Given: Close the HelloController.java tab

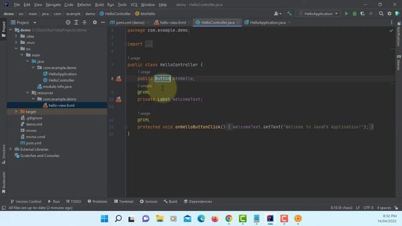Looking at the screenshot, I should click(x=238, y=23).
